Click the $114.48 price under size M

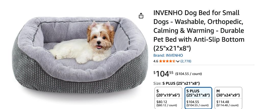223,102
